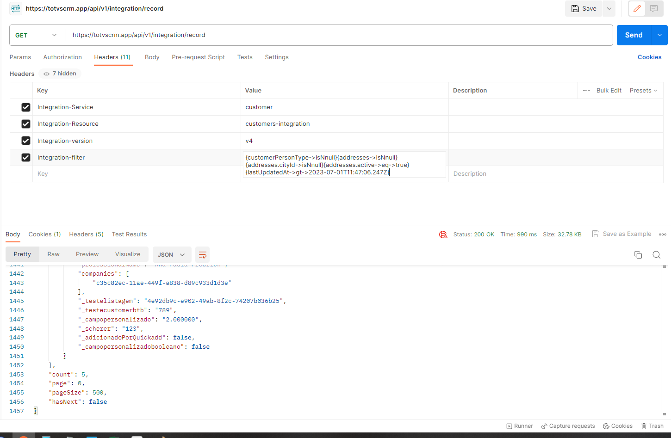Open the Cookies manager in the status bar

[618, 426]
